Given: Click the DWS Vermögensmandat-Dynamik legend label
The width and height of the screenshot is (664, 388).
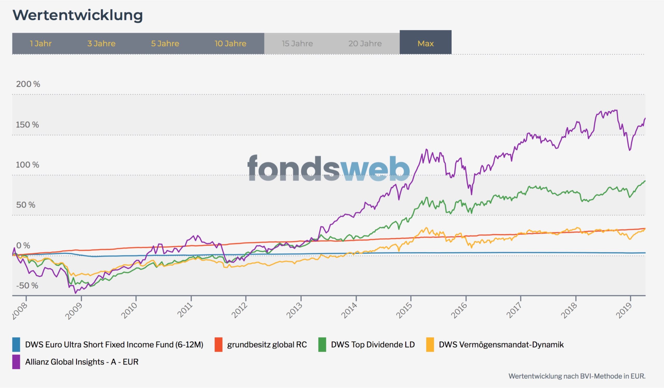Looking at the screenshot, I should [501, 345].
